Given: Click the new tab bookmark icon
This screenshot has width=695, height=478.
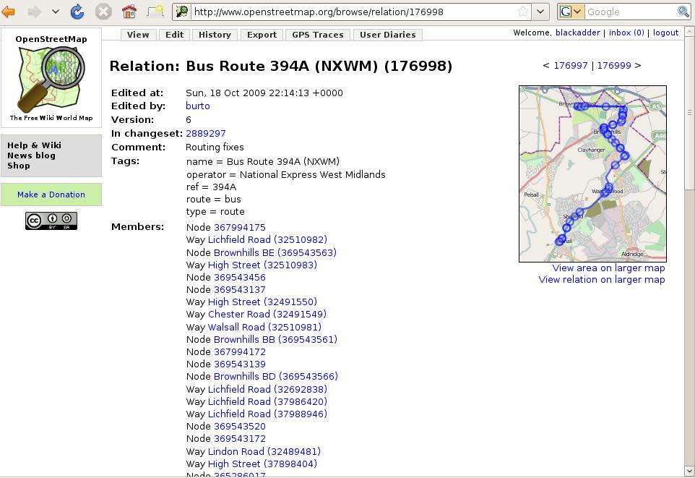Looking at the screenshot, I should click(x=155, y=12).
